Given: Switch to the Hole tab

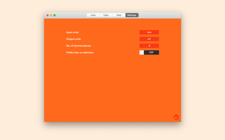Looking at the screenshot, I should (x=93, y=15).
